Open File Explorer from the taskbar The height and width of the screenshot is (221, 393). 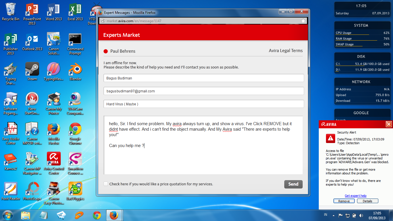coord(26,215)
